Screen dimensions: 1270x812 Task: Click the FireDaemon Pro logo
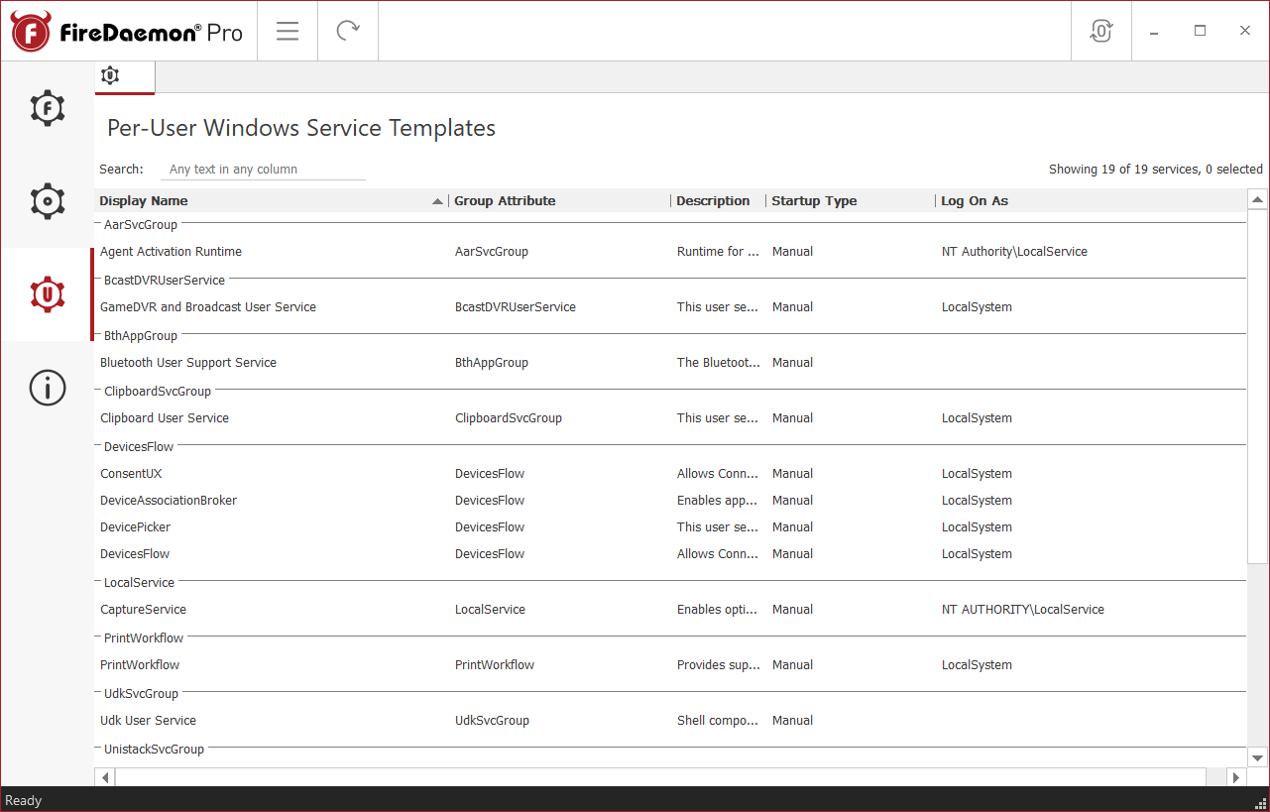127,32
